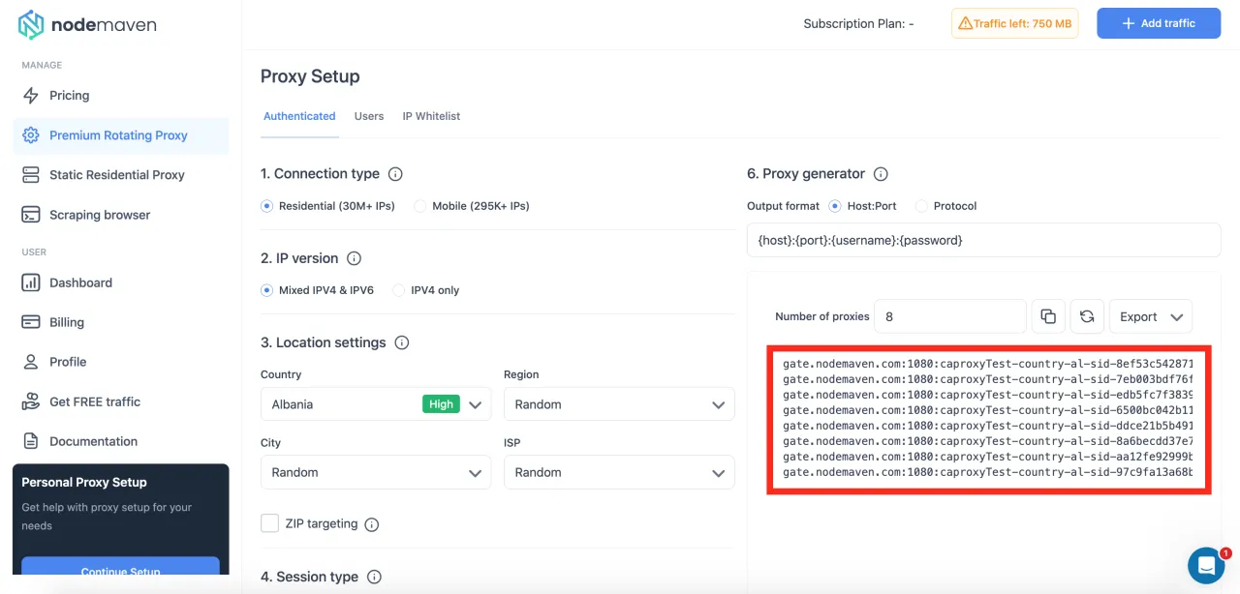The image size is (1240, 594).
Task: Choose the Protocol output format
Action: click(x=921, y=206)
